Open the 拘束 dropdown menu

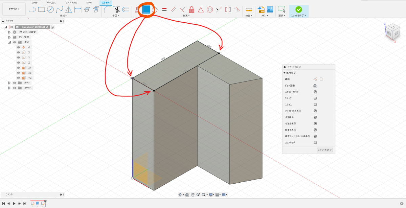(x=186, y=16)
